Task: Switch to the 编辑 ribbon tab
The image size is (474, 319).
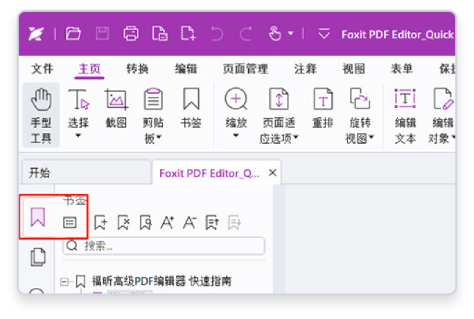Action: 186,69
